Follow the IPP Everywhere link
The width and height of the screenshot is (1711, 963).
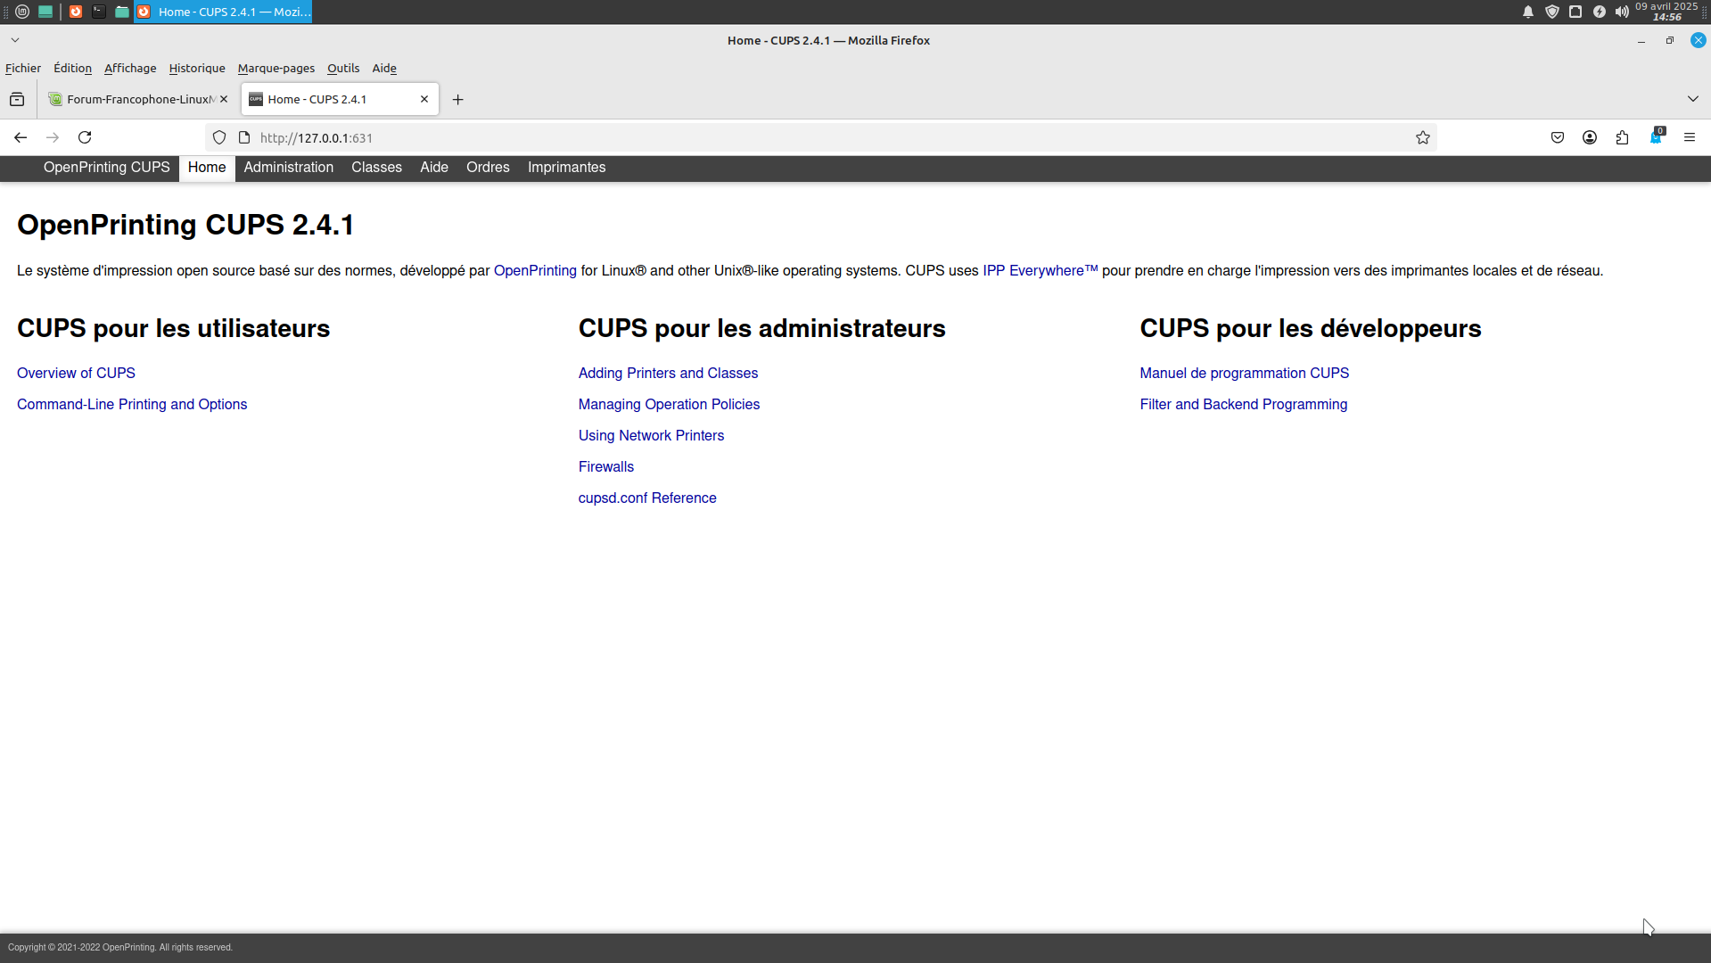pos(1041,271)
